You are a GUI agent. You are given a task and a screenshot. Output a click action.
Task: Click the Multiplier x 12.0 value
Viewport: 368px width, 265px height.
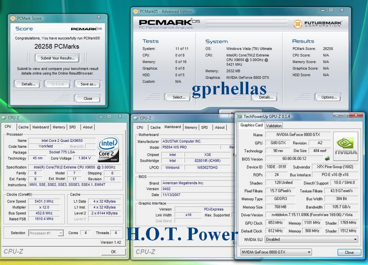[x=44, y=207]
